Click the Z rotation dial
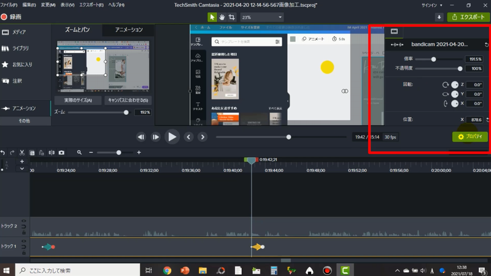Screen dimensions: 491x276 [x=455, y=85]
